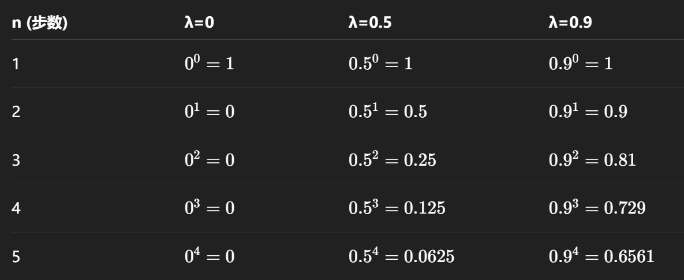Click the 0^0 = 1 formula cell
Image resolution: width=684 pixels, height=280 pixels.
210,64
